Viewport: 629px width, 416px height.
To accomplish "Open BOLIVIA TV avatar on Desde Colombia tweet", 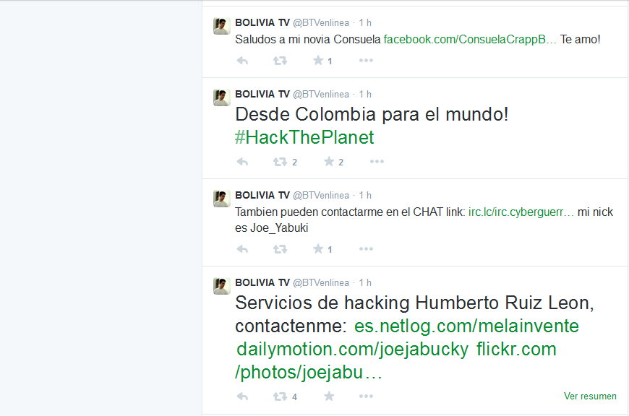I will 221,97.
